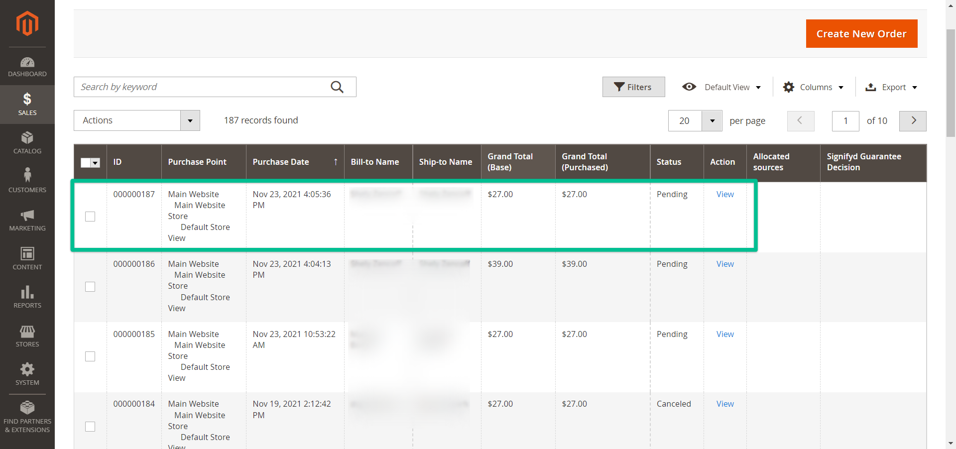Click the Create New Order button
956x449 pixels.
tap(861, 34)
